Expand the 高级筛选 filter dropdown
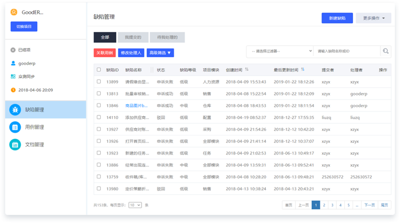This screenshot has height=223, width=400. (160, 53)
